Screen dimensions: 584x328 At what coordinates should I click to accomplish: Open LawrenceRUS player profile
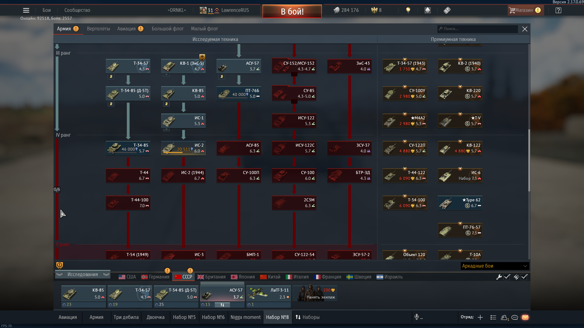point(235,10)
